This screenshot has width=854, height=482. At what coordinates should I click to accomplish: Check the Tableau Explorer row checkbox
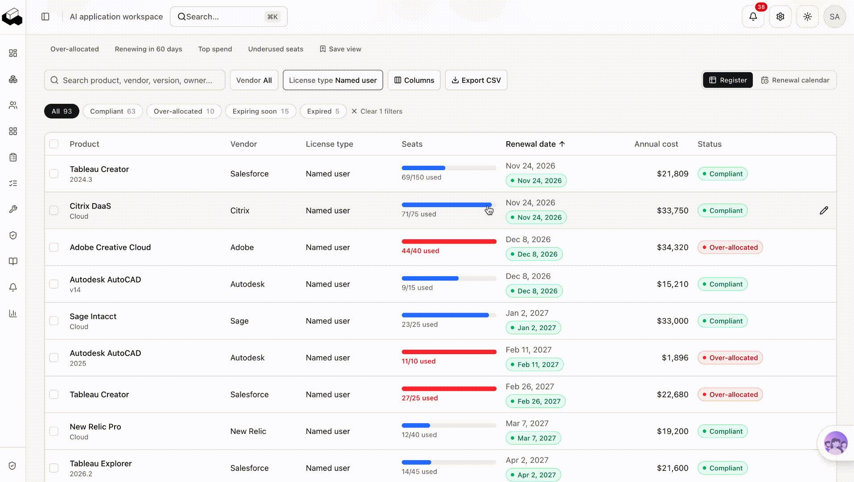(x=54, y=468)
